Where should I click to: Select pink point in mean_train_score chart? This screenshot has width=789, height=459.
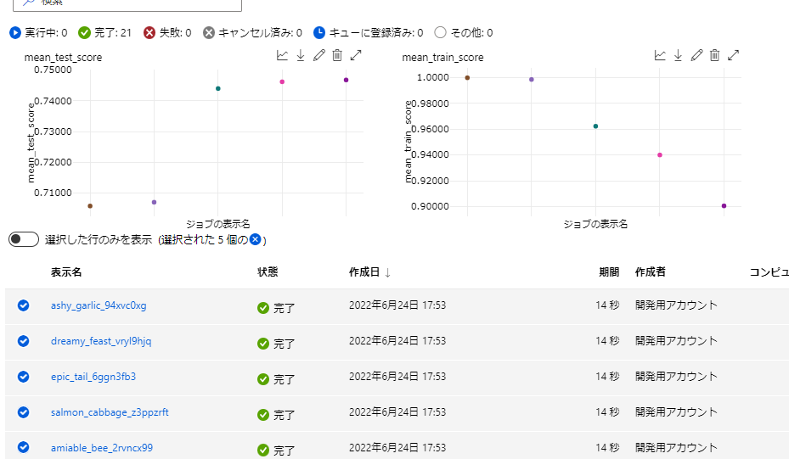pyautogui.click(x=660, y=155)
